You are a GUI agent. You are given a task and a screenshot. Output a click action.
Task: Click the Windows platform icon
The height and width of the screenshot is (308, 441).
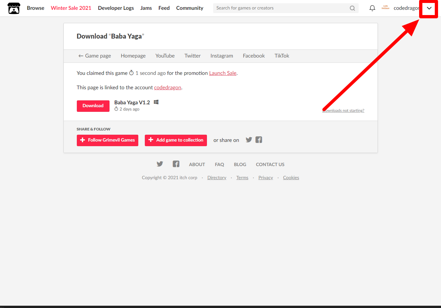[156, 102]
